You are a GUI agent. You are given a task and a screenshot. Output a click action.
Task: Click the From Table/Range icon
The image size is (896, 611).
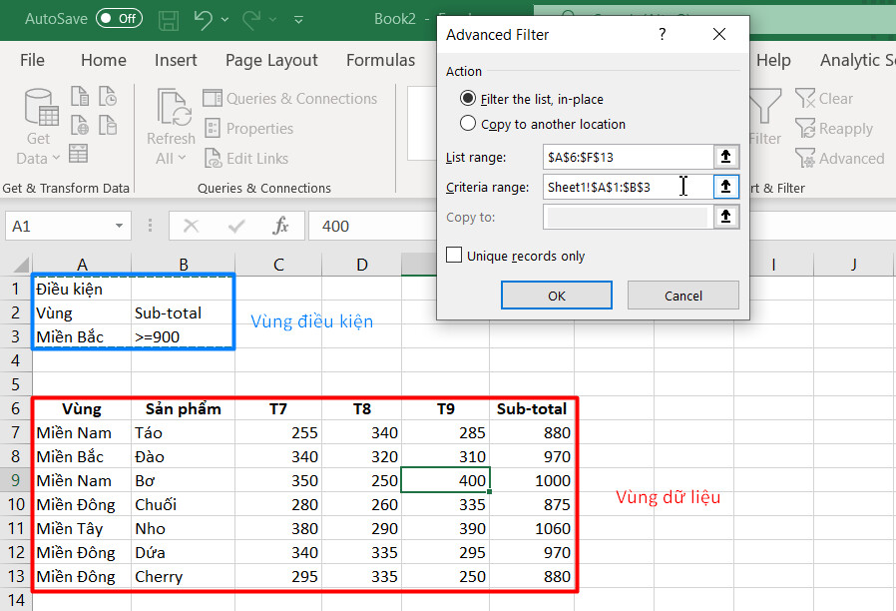[x=78, y=153]
